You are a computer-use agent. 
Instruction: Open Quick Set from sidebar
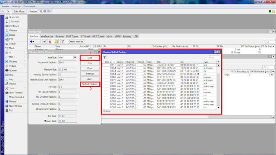(x=14, y=17)
